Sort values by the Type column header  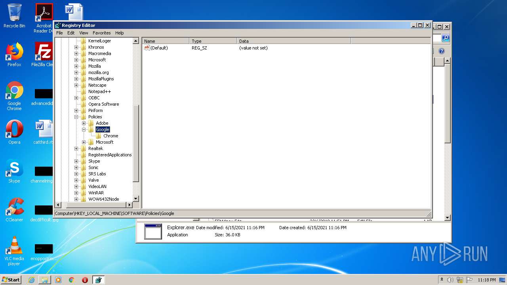[213, 41]
